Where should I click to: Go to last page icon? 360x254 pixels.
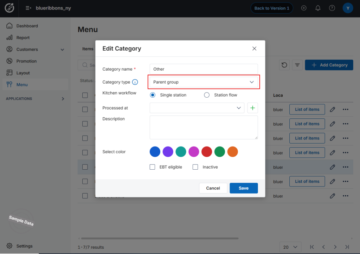[347, 247]
